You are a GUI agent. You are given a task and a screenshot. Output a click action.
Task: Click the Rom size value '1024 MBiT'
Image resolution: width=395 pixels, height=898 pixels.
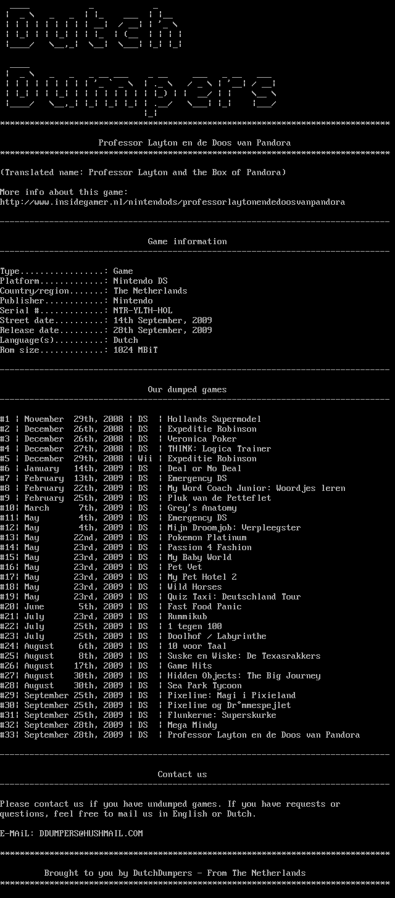pyautogui.click(x=135, y=350)
